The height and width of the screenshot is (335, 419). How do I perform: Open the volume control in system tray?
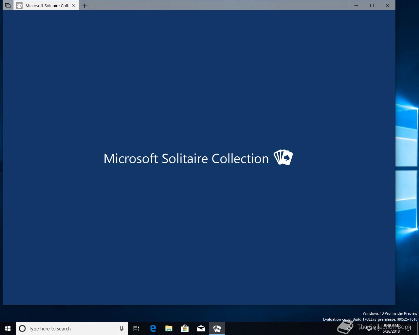(377, 328)
